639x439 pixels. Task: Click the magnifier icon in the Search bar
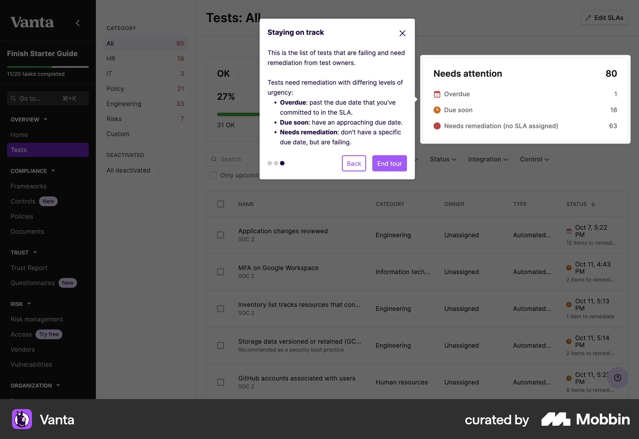point(213,159)
